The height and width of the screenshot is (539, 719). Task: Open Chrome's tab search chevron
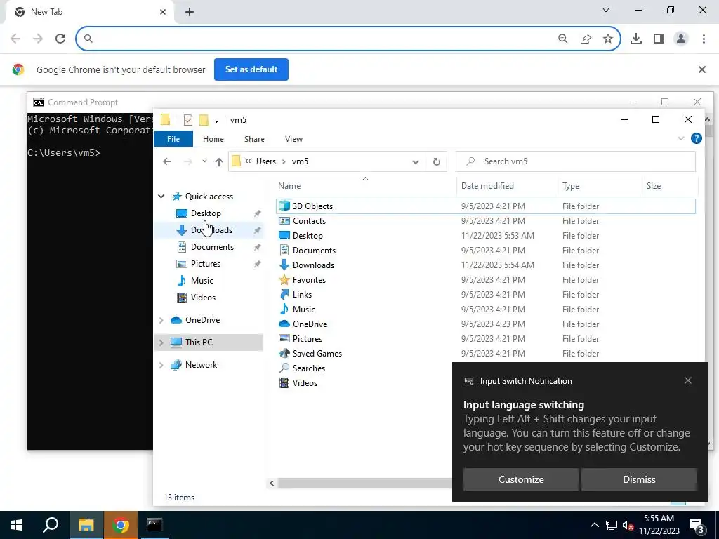(606, 10)
